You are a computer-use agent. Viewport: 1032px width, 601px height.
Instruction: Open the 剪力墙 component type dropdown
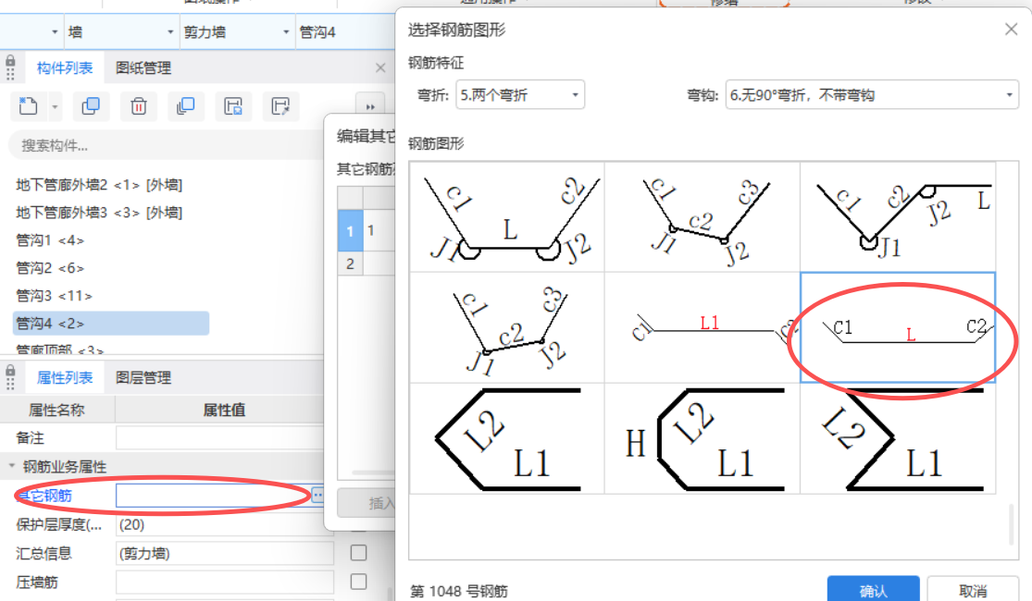coord(236,31)
